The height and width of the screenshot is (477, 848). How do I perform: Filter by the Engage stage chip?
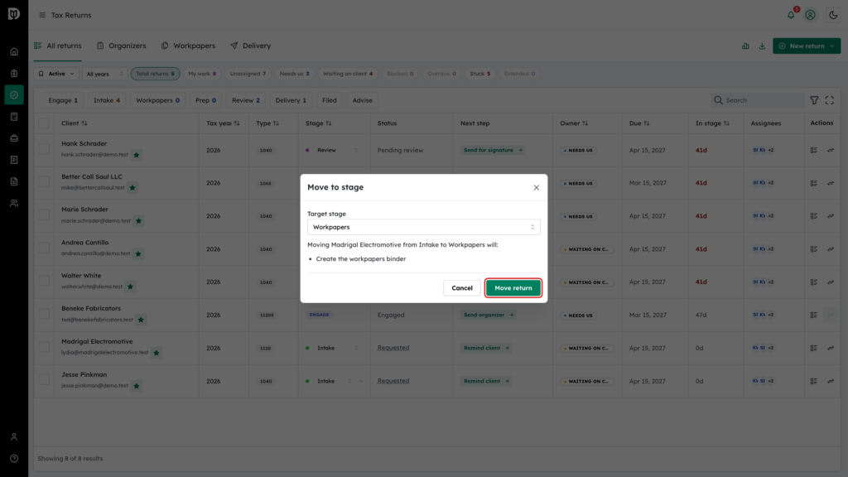point(63,100)
